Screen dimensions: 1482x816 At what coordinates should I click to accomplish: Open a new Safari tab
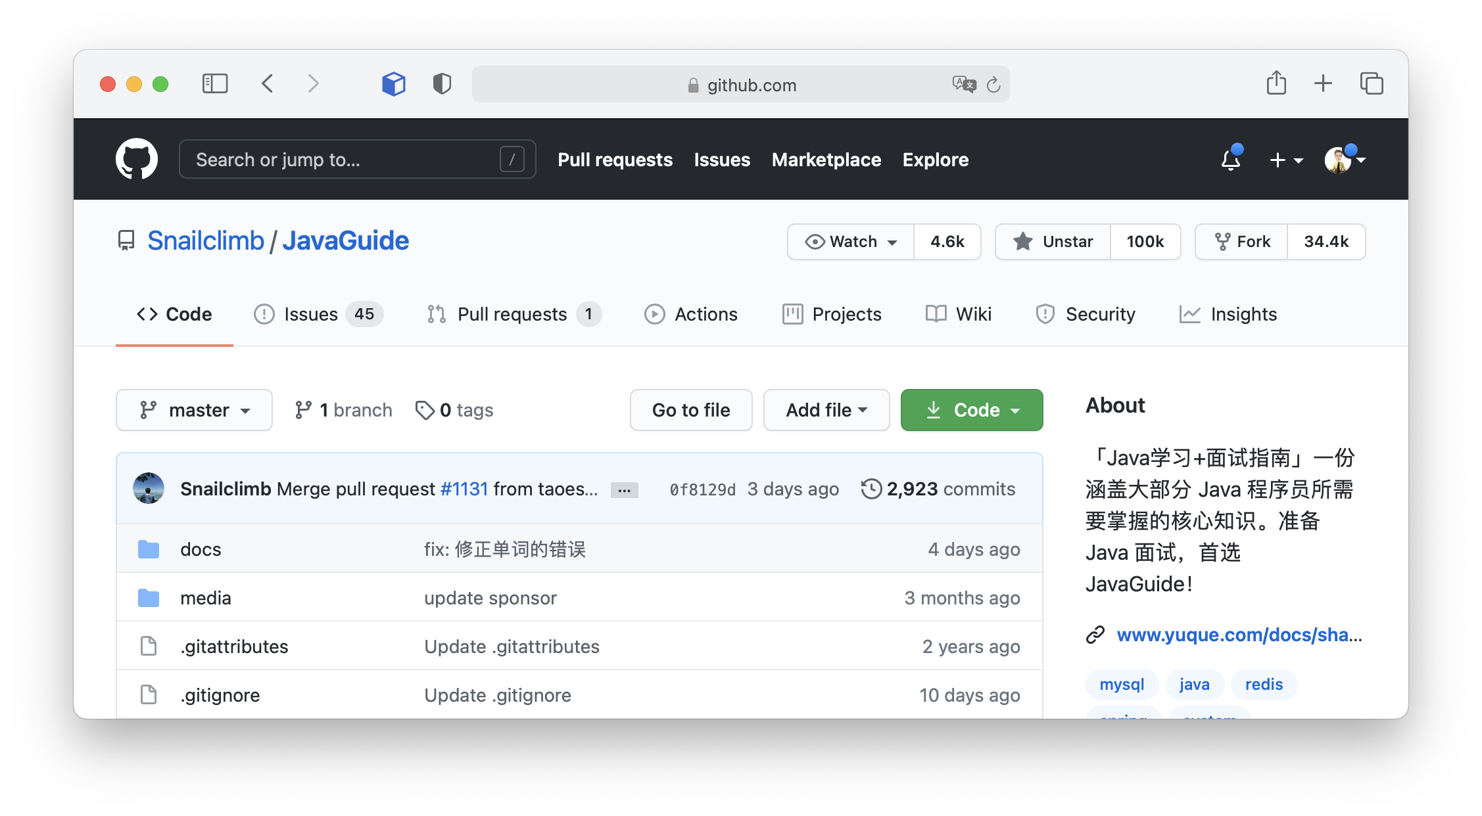tap(1323, 83)
